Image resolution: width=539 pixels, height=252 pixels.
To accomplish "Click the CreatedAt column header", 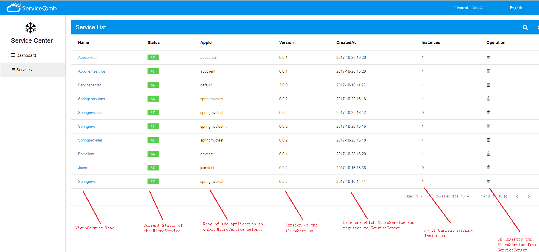I will click(x=346, y=42).
